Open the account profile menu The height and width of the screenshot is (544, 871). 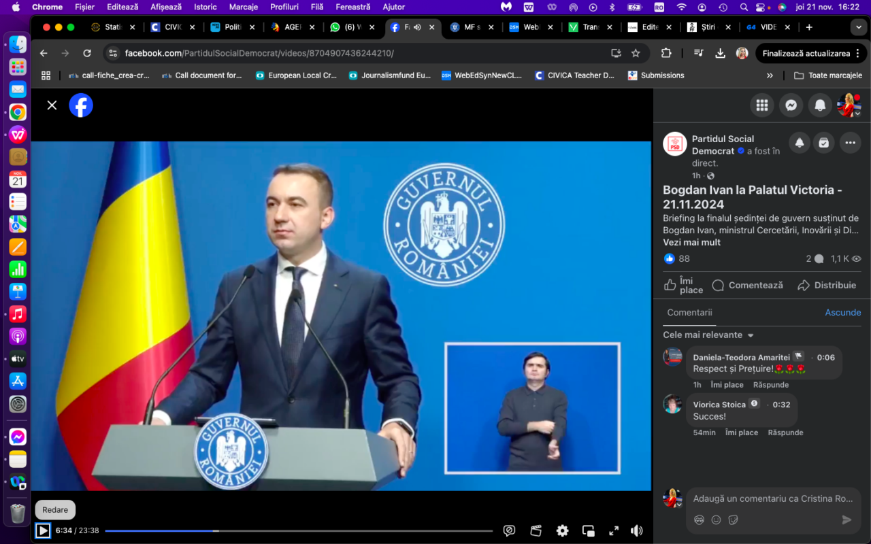849,105
